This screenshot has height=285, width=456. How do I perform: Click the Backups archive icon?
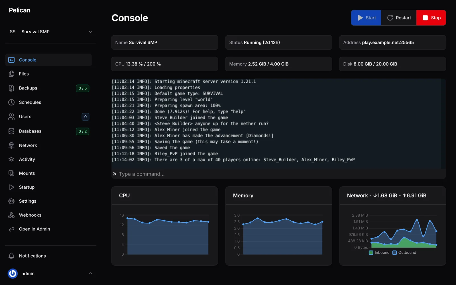click(11, 88)
